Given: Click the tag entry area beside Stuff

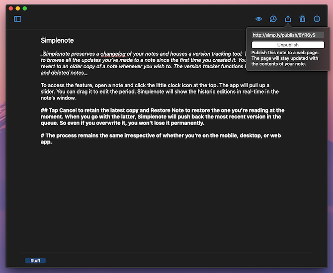Looking at the screenshot, I should [x=179, y=261].
